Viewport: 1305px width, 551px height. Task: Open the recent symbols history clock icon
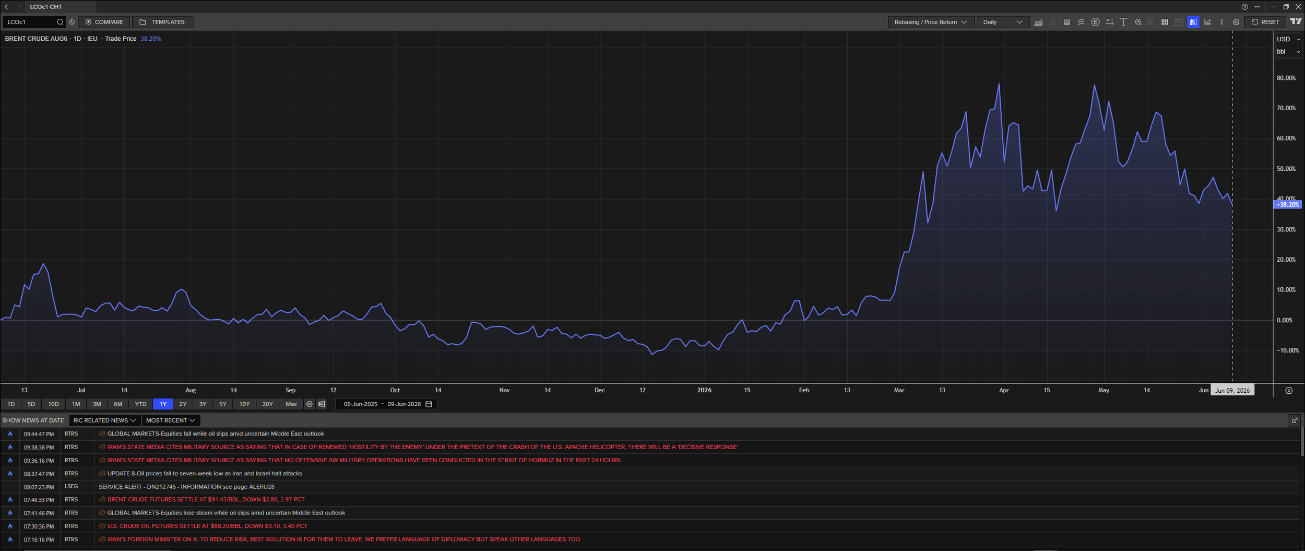tap(72, 22)
